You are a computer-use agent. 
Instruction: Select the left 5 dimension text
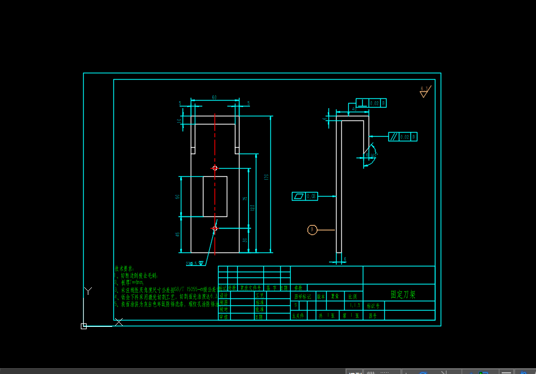[180, 104]
